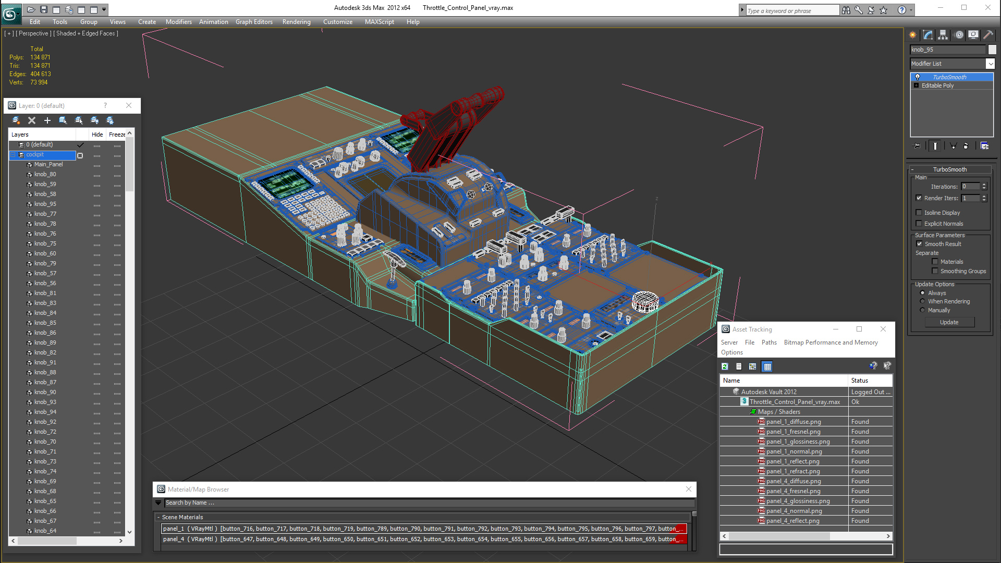Click the Save File floppy icon
Screen dimensions: 1001x563
pyautogui.click(x=44, y=9)
